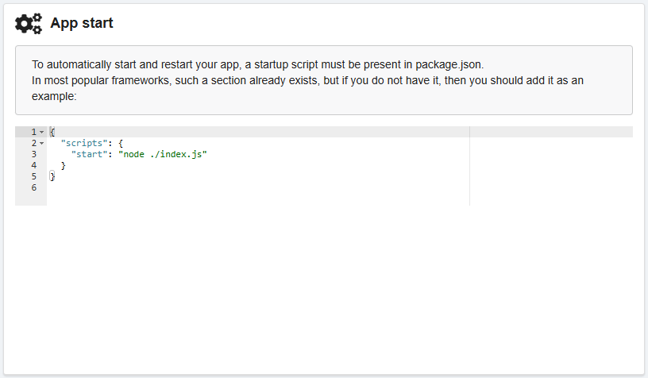Click the App start heading text
Screen dimensions: 648x378
[81, 23]
